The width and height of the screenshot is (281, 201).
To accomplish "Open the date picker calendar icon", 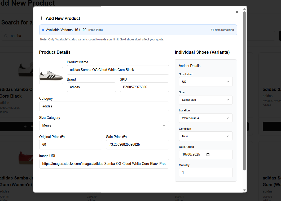I will pyautogui.click(x=208, y=154).
